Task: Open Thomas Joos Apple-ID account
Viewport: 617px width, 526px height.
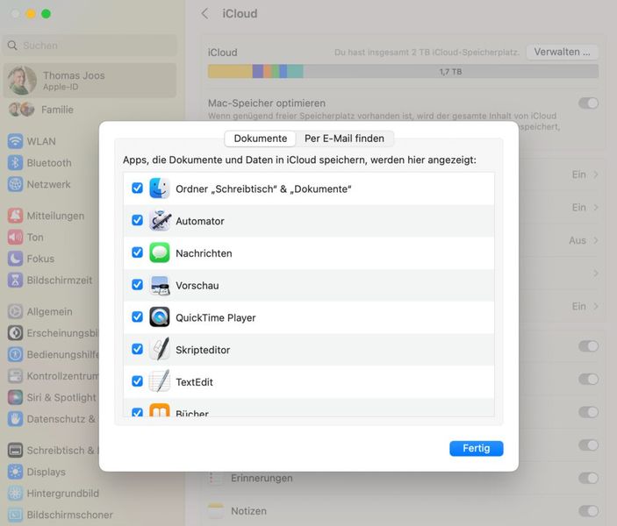Action: 90,81
